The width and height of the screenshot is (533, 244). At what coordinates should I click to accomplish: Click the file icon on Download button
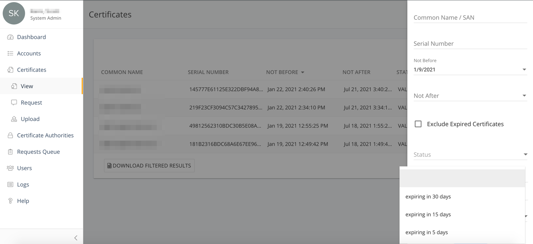pyautogui.click(x=109, y=166)
